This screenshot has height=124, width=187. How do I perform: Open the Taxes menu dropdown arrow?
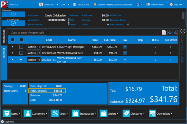click(67, 113)
